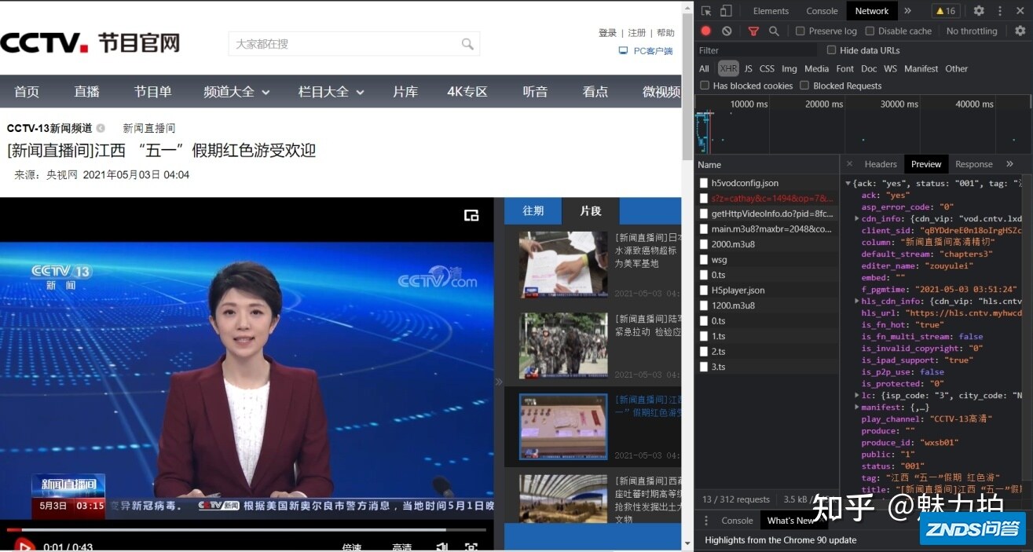
Task: Focus the network Filter input
Action: coord(757,50)
